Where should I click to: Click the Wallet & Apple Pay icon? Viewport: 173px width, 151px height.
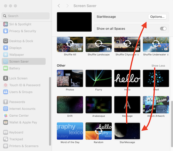click(5, 122)
